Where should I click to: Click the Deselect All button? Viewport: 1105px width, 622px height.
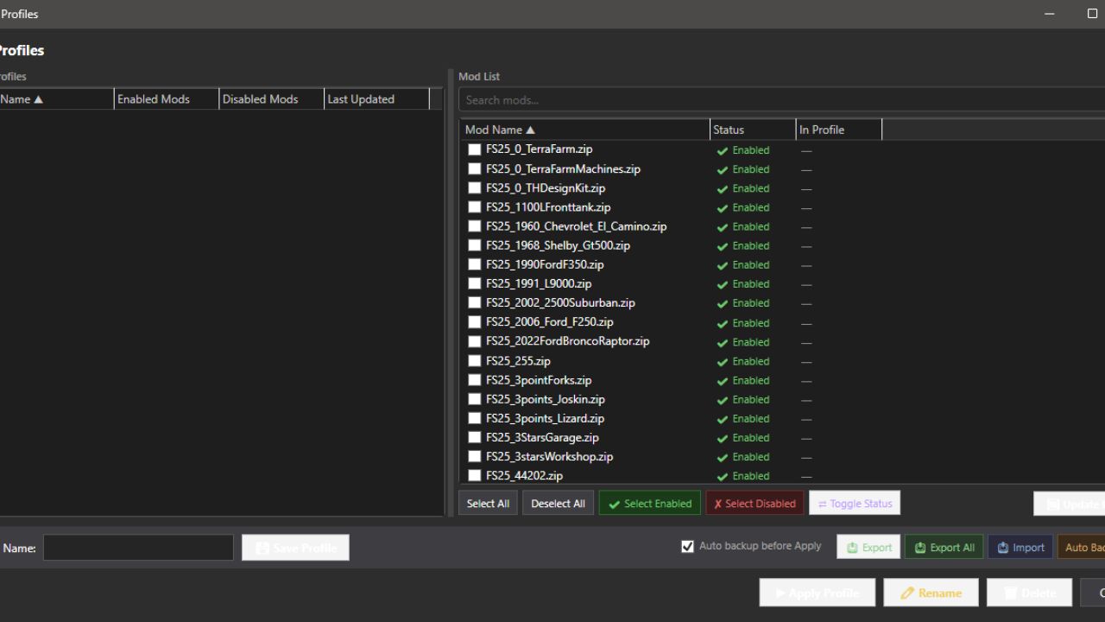[x=558, y=503]
